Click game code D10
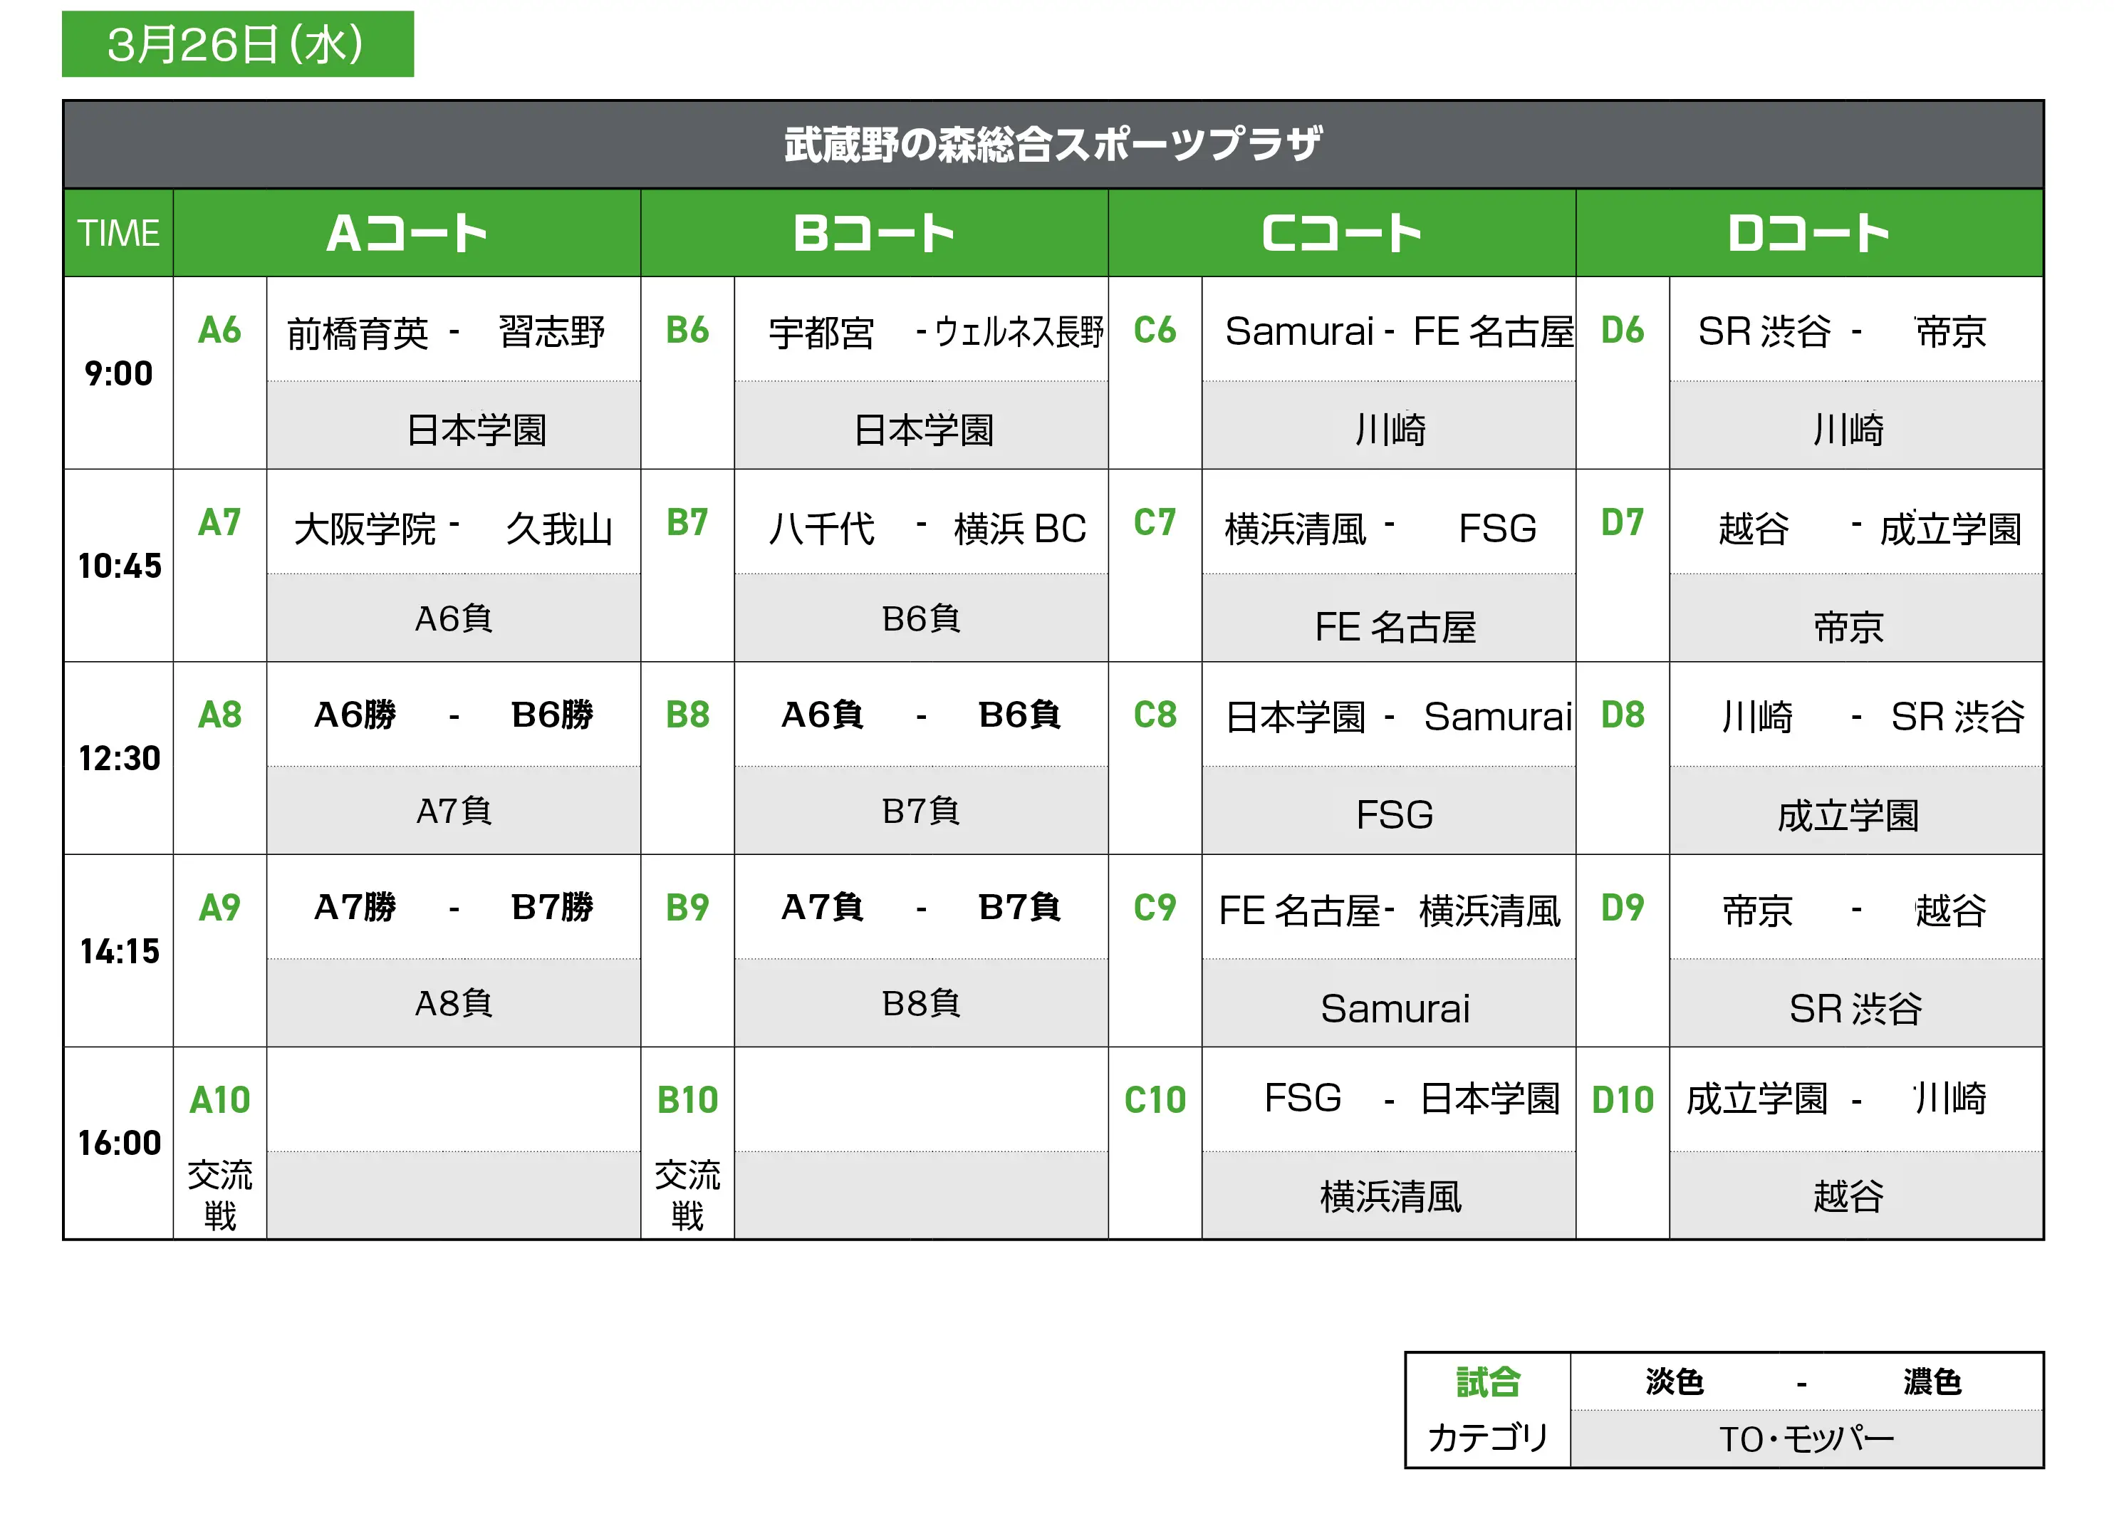The image size is (2114, 1514). click(1623, 1100)
